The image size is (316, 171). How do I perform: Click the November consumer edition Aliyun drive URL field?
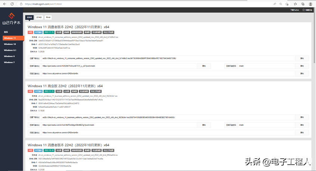pos(168,73)
